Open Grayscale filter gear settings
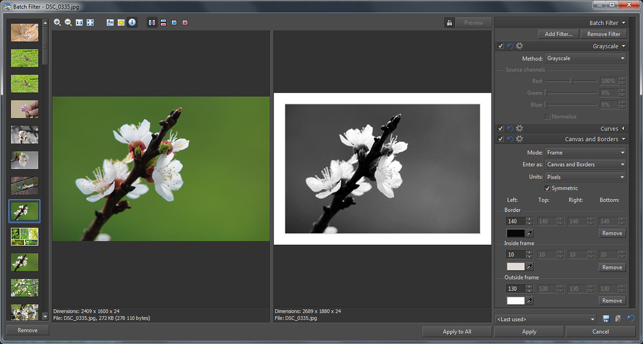This screenshot has width=643, height=344. [x=519, y=46]
